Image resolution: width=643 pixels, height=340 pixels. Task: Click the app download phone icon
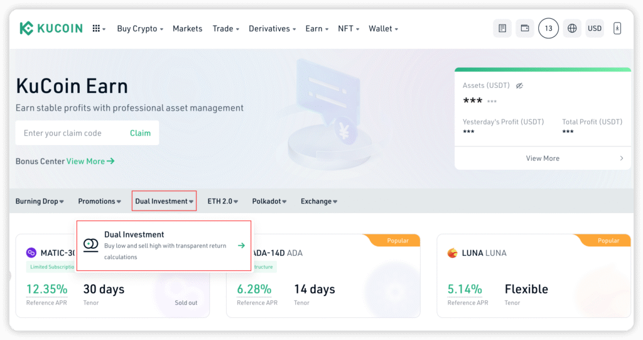coord(617,28)
